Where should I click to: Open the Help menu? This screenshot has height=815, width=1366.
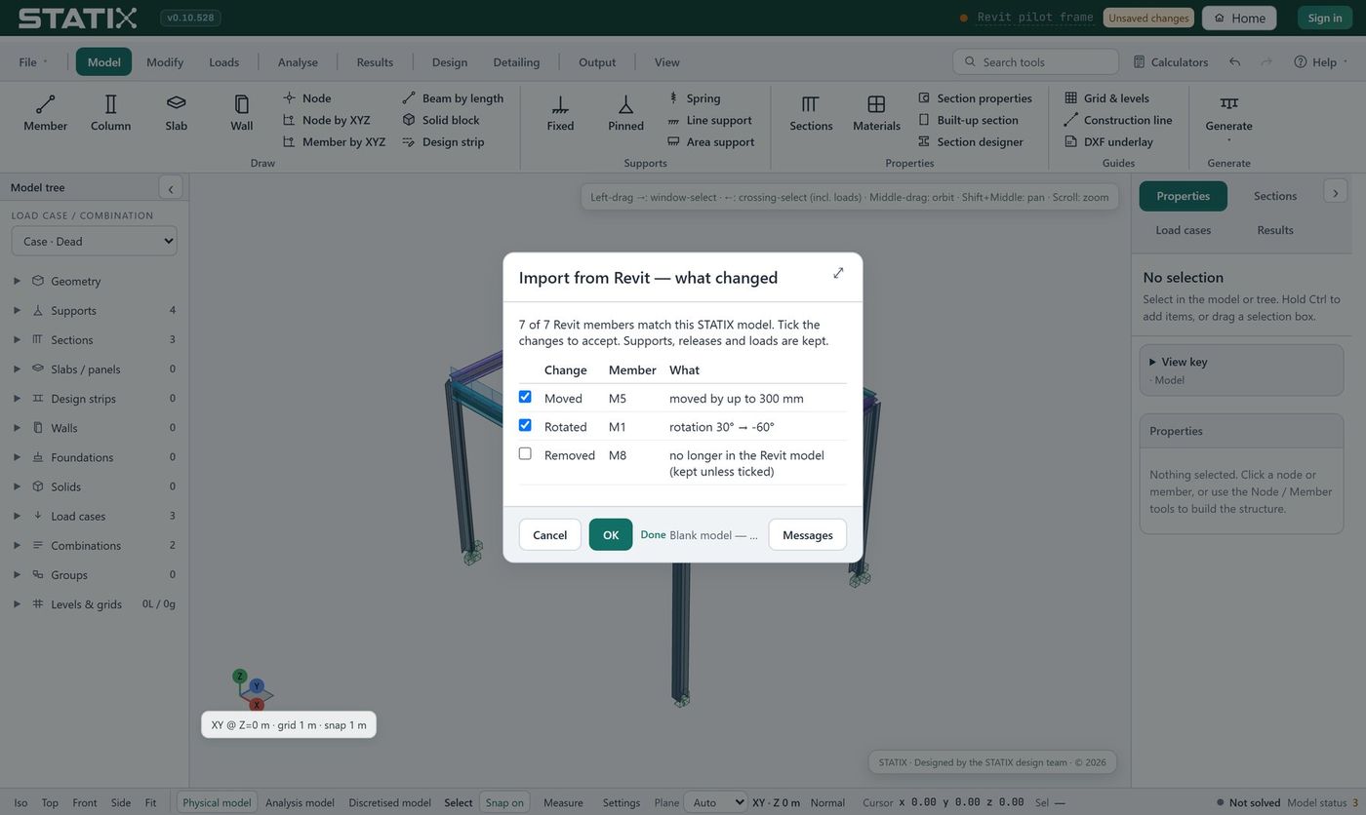1320,61
